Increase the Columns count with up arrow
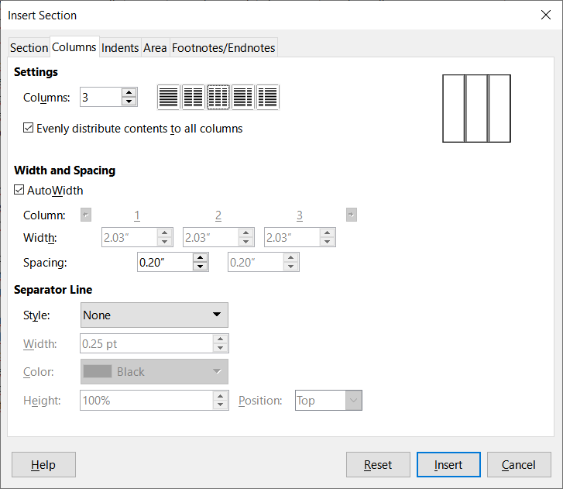This screenshot has width=563, height=489. (x=129, y=93)
